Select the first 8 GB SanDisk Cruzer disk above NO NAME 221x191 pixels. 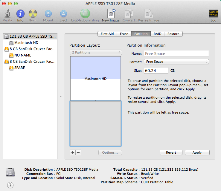tap(30, 49)
